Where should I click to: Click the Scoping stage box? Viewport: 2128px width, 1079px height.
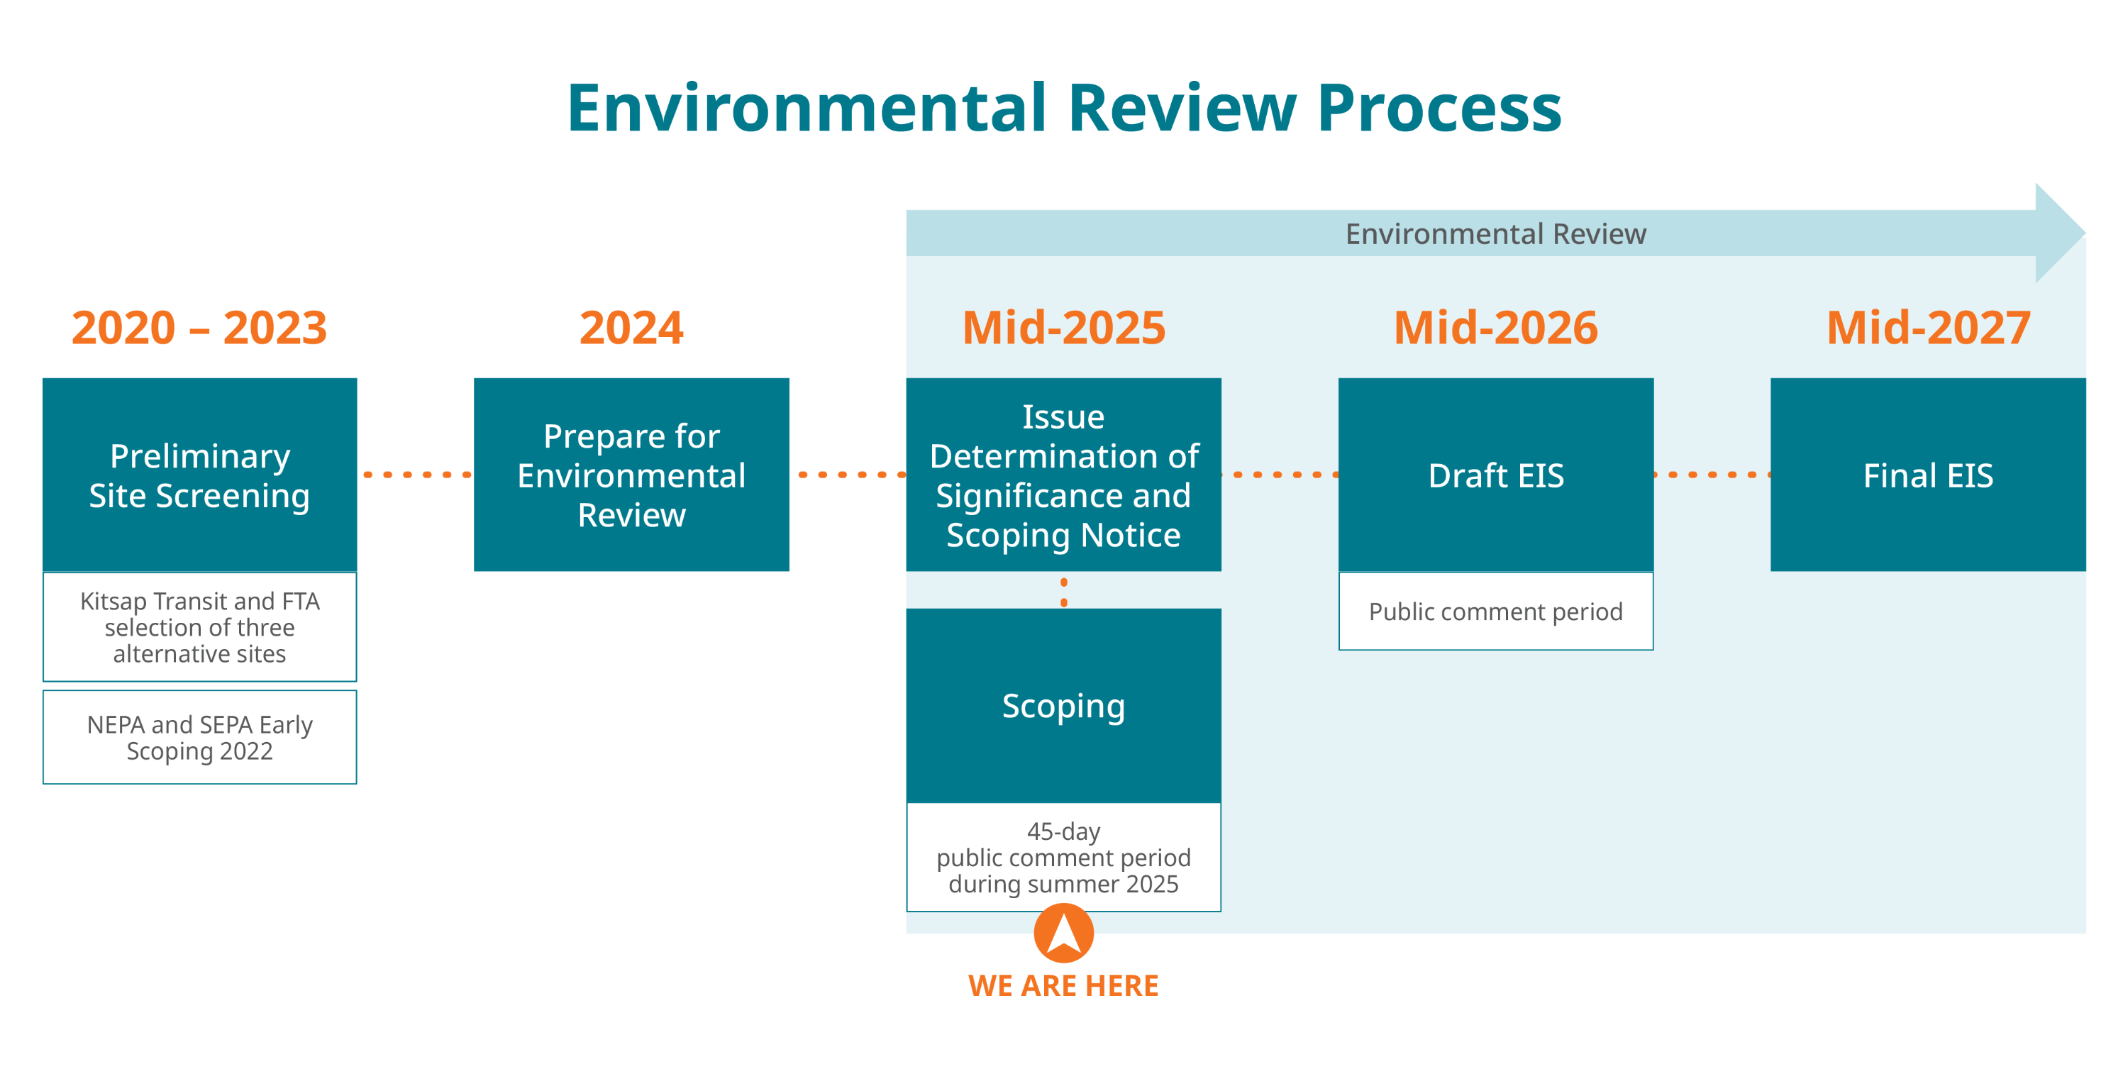point(1063,706)
